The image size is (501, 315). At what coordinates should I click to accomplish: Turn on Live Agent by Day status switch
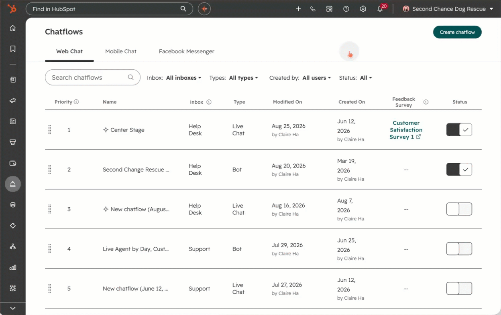[x=459, y=249]
